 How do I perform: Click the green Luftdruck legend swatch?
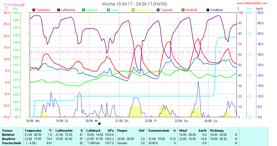(84, 10)
